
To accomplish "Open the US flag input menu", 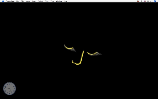I will (x=145, y=1).
